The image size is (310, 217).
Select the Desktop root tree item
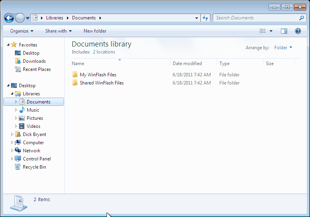27,86
